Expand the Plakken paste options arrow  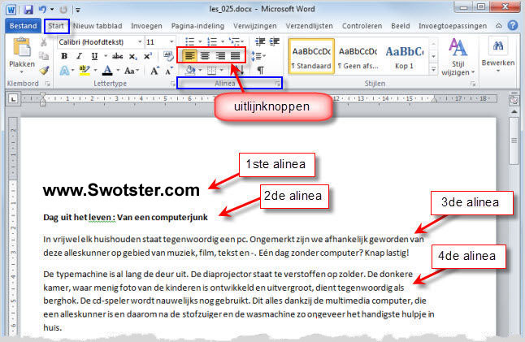[22, 71]
